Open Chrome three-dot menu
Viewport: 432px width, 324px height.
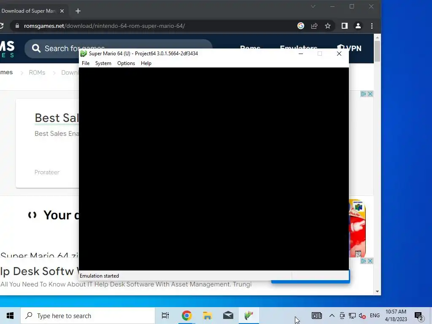[372, 26]
